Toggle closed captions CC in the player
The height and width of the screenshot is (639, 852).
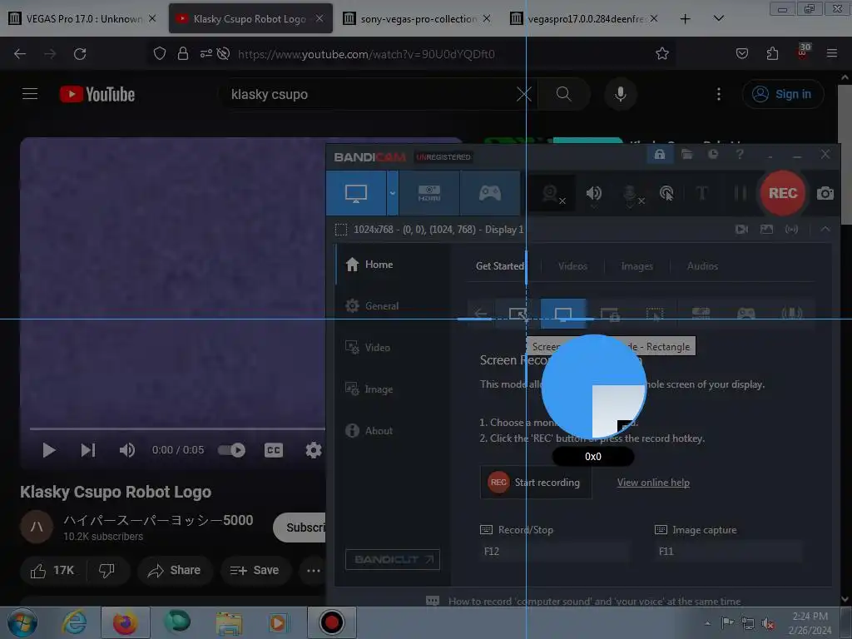pyautogui.click(x=273, y=450)
